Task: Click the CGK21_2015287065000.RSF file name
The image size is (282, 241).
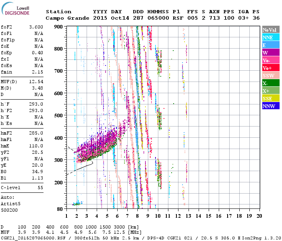Action: 33,238
